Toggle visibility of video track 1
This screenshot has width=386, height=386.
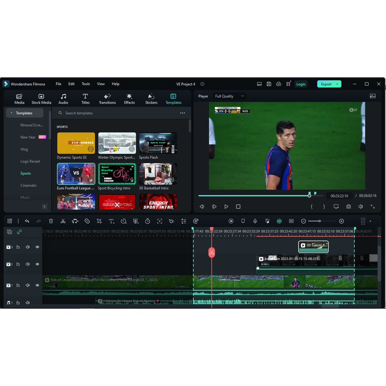[37, 285]
